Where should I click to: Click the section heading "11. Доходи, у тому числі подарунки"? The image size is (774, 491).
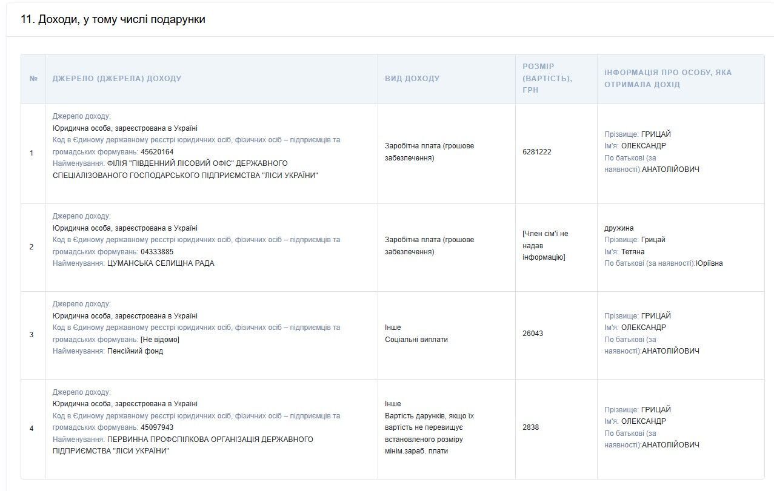pyautogui.click(x=113, y=19)
